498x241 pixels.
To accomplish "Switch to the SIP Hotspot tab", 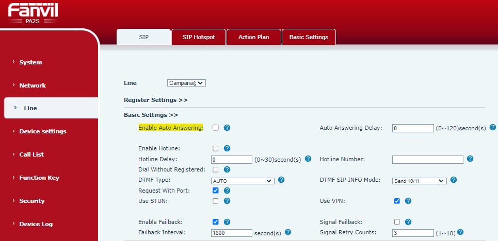I will 199,37.
